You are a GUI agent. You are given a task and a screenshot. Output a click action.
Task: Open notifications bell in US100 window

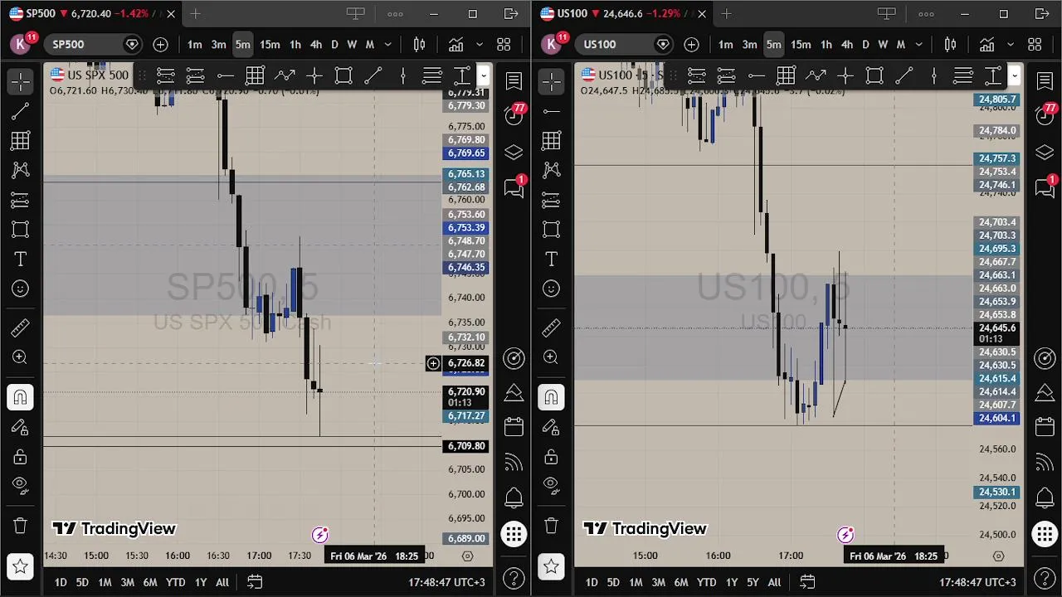coord(1045,498)
